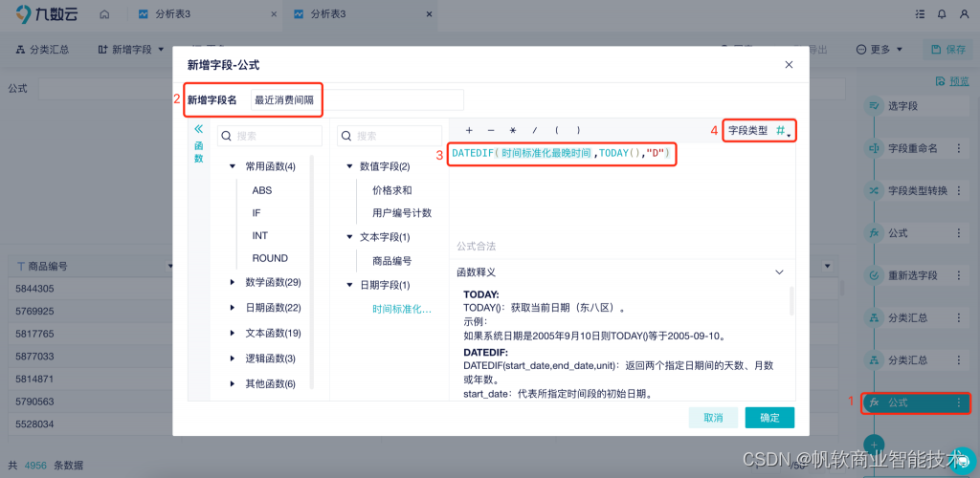Image resolution: width=980 pixels, height=478 pixels.
Task: Expand the 文本函数(19) group
Action: (233, 334)
